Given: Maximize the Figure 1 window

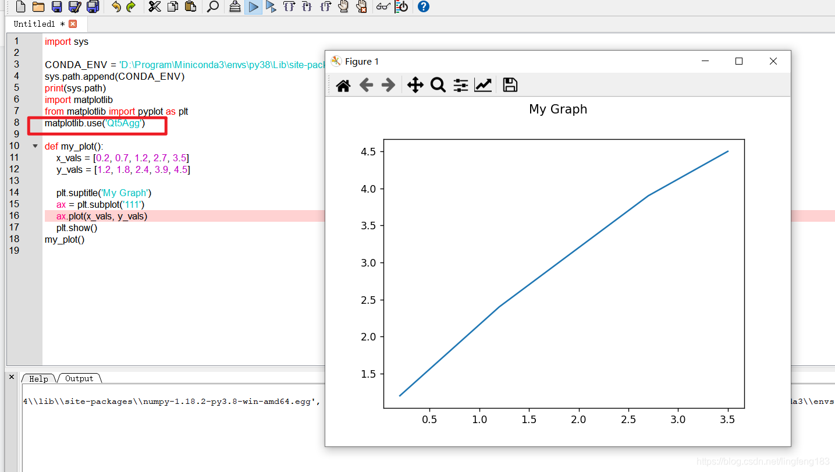Looking at the screenshot, I should pos(739,61).
